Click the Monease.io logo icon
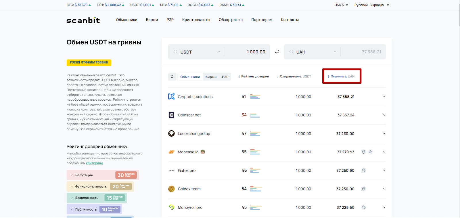This screenshot has height=218, width=460. click(x=171, y=152)
